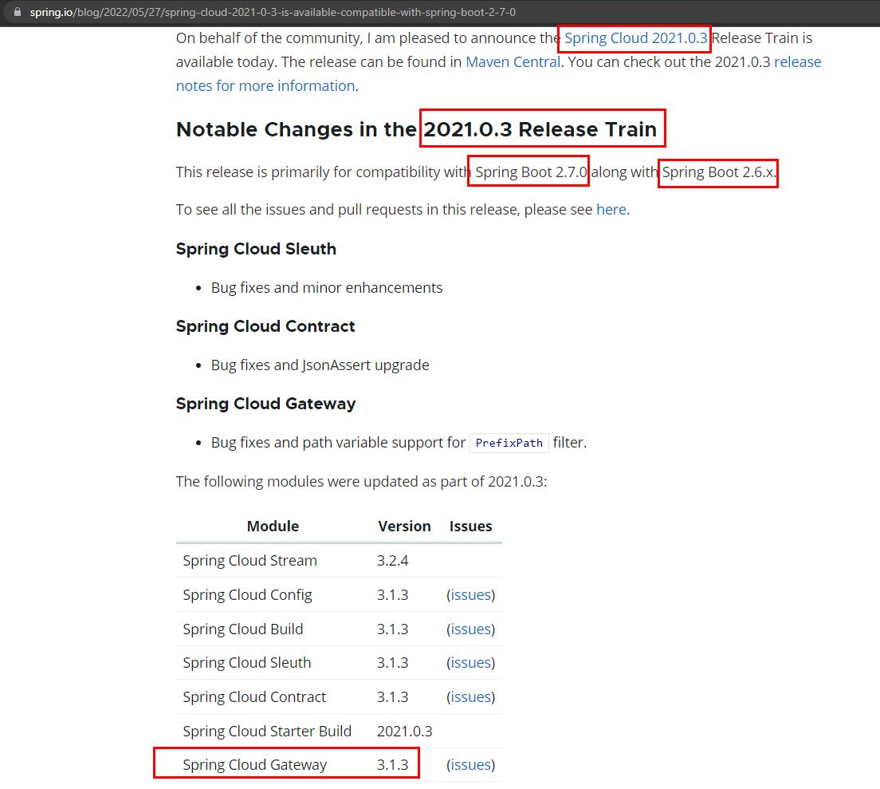
Task: Open issues link in Spring Cloud Config row
Action: coord(471,594)
